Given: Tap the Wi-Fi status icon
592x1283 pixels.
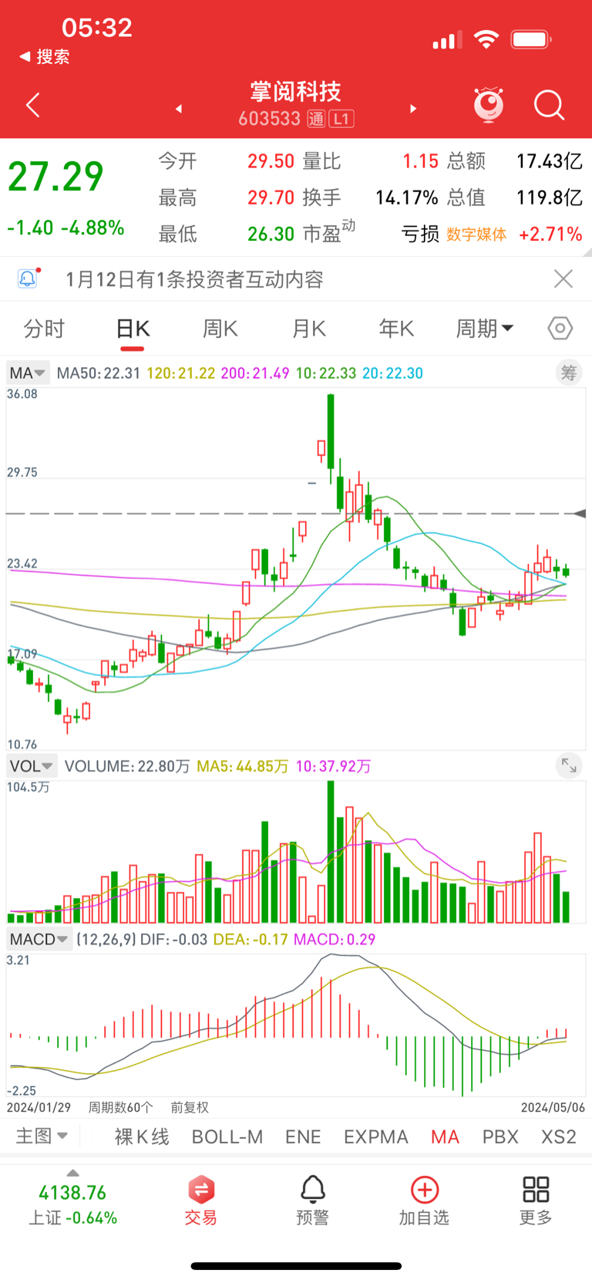Looking at the screenshot, I should [x=486, y=39].
